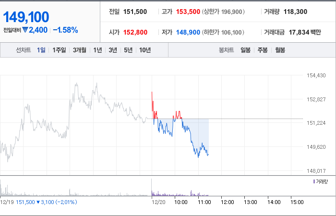Click the 12:00 time axis label
This screenshot has width=336, height=216.
[228, 202]
